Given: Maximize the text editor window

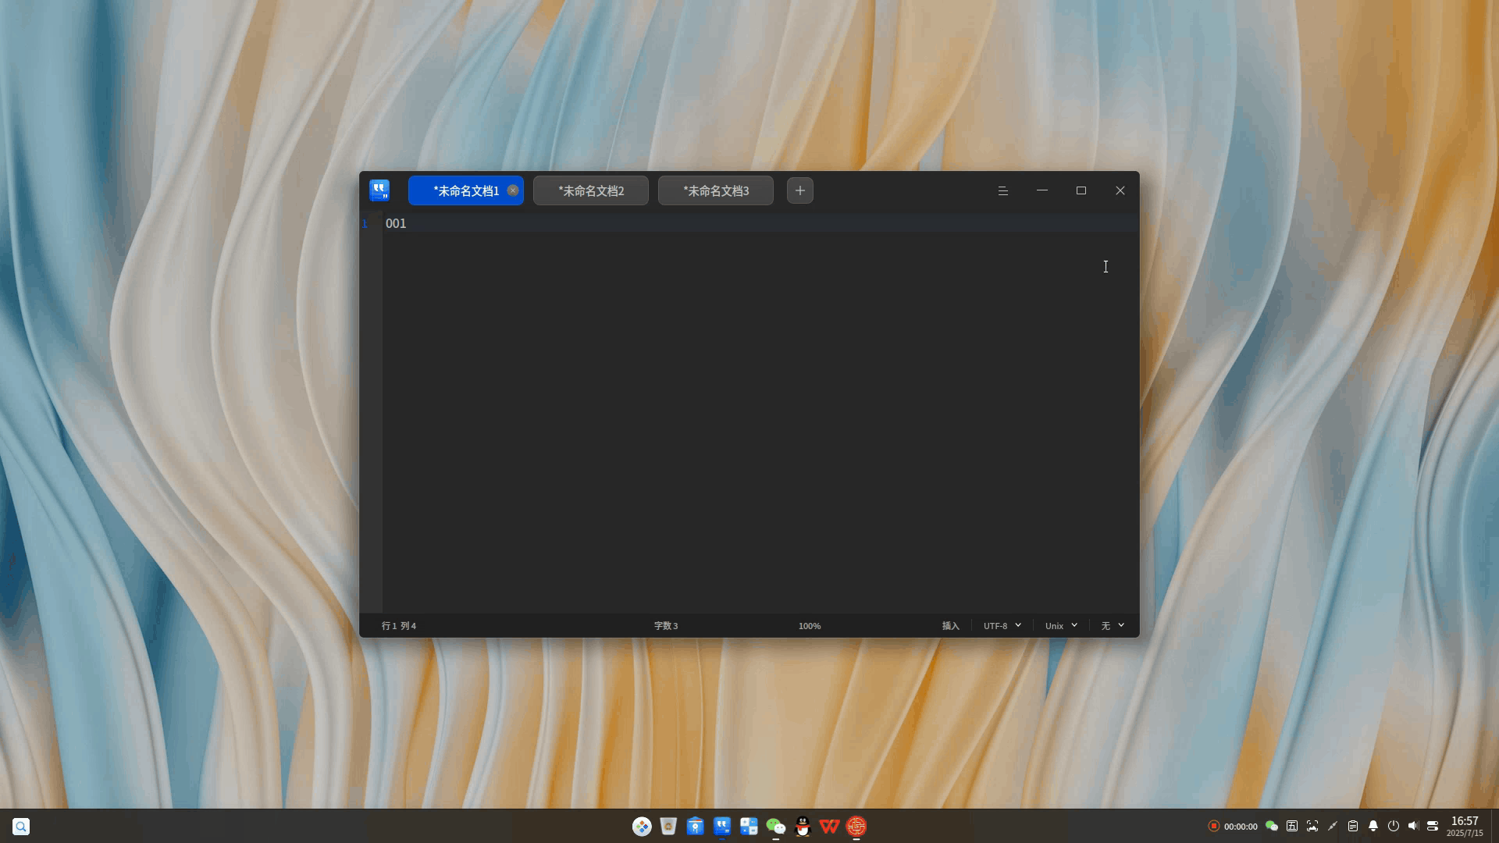Looking at the screenshot, I should click(x=1081, y=190).
